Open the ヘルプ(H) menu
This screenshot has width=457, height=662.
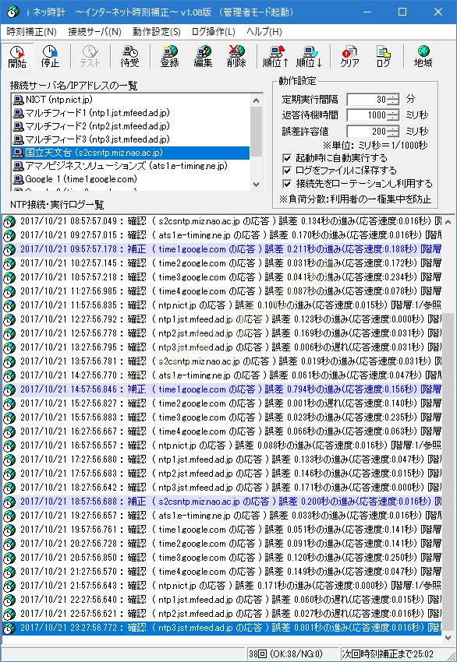(x=264, y=32)
